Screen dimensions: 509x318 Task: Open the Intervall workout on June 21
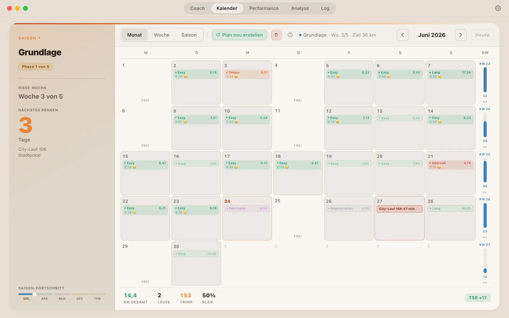pos(450,165)
